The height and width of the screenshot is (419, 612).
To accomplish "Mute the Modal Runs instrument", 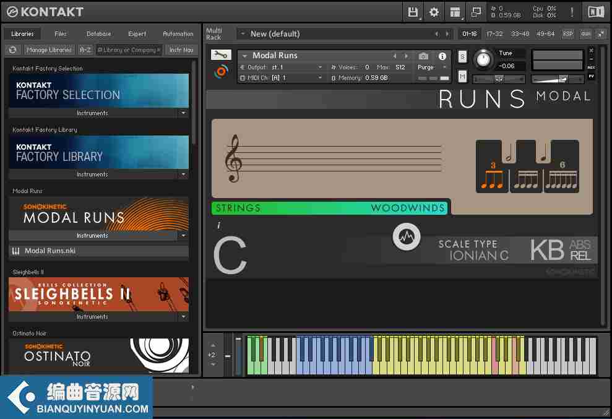I will (x=462, y=76).
